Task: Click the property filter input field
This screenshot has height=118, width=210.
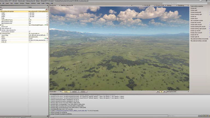Action: pos(24,9)
